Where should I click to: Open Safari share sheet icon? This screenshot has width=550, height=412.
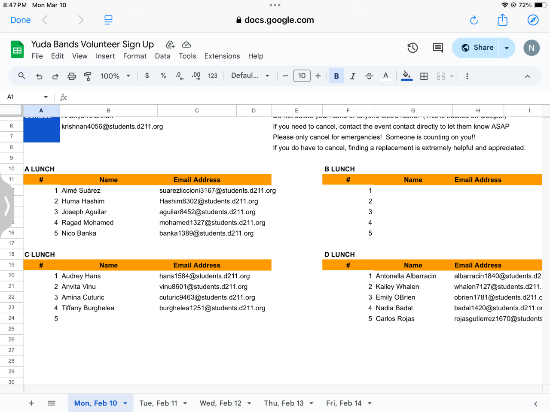pyautogui.click(x=502, y=20)
